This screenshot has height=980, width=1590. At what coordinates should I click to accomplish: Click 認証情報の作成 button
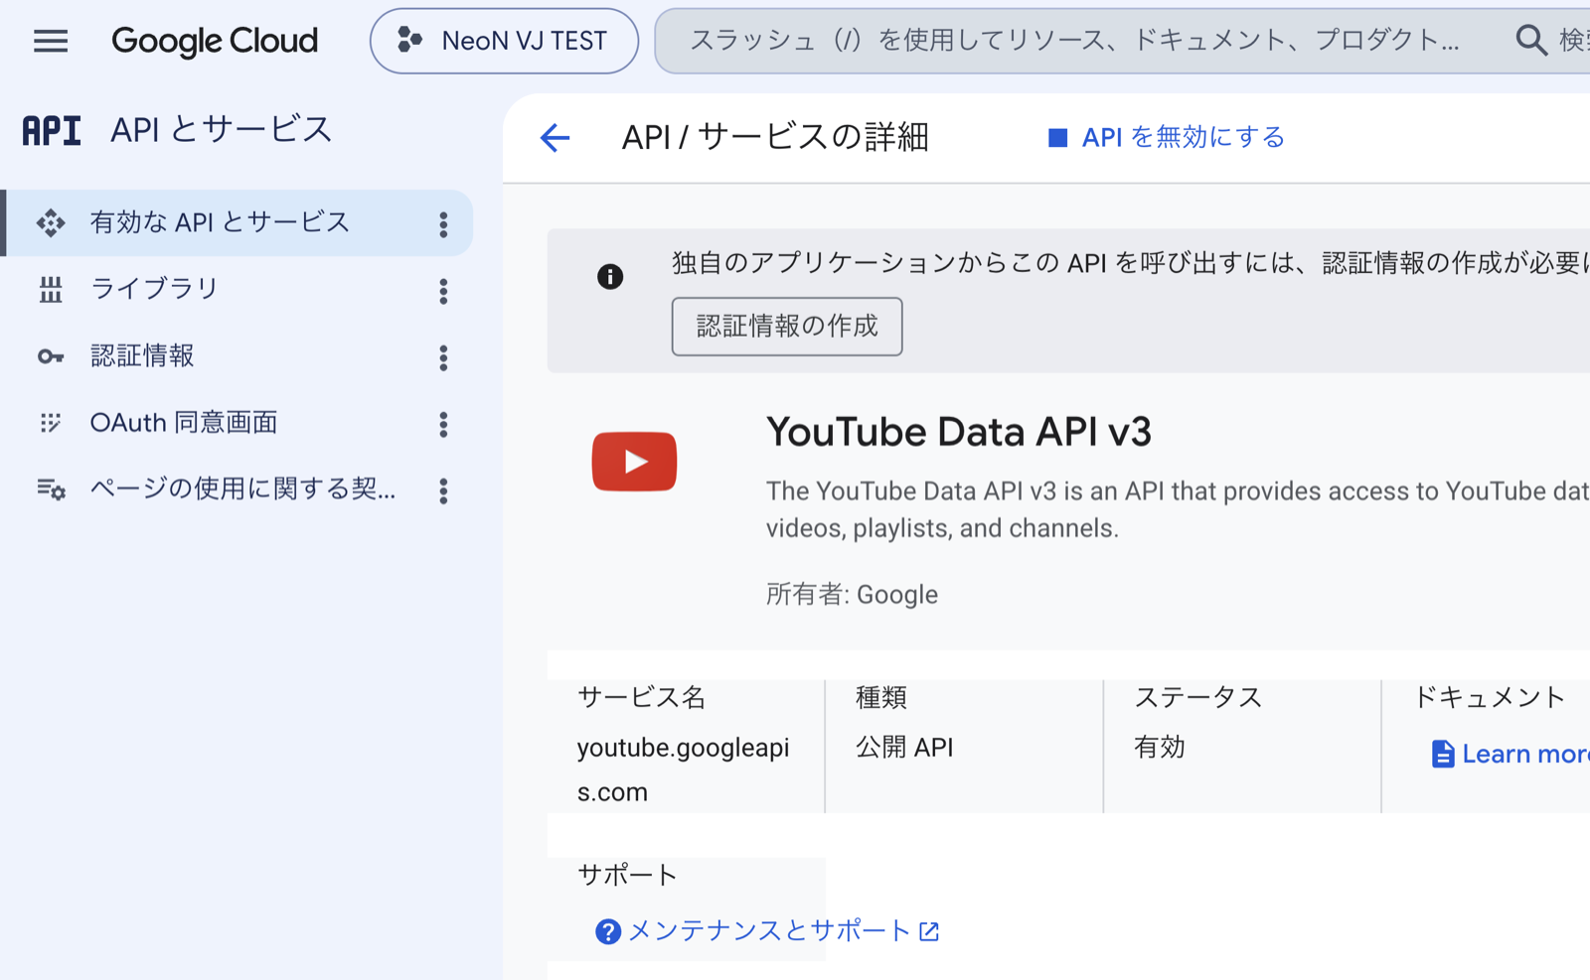pyautogui.click(x=787, y=326)
